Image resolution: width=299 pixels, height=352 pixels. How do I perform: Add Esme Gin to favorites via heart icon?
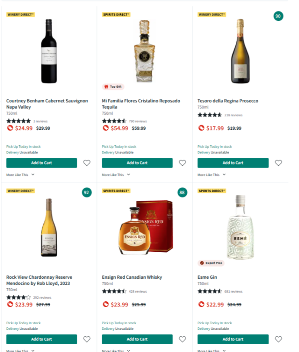pos(278,339)
